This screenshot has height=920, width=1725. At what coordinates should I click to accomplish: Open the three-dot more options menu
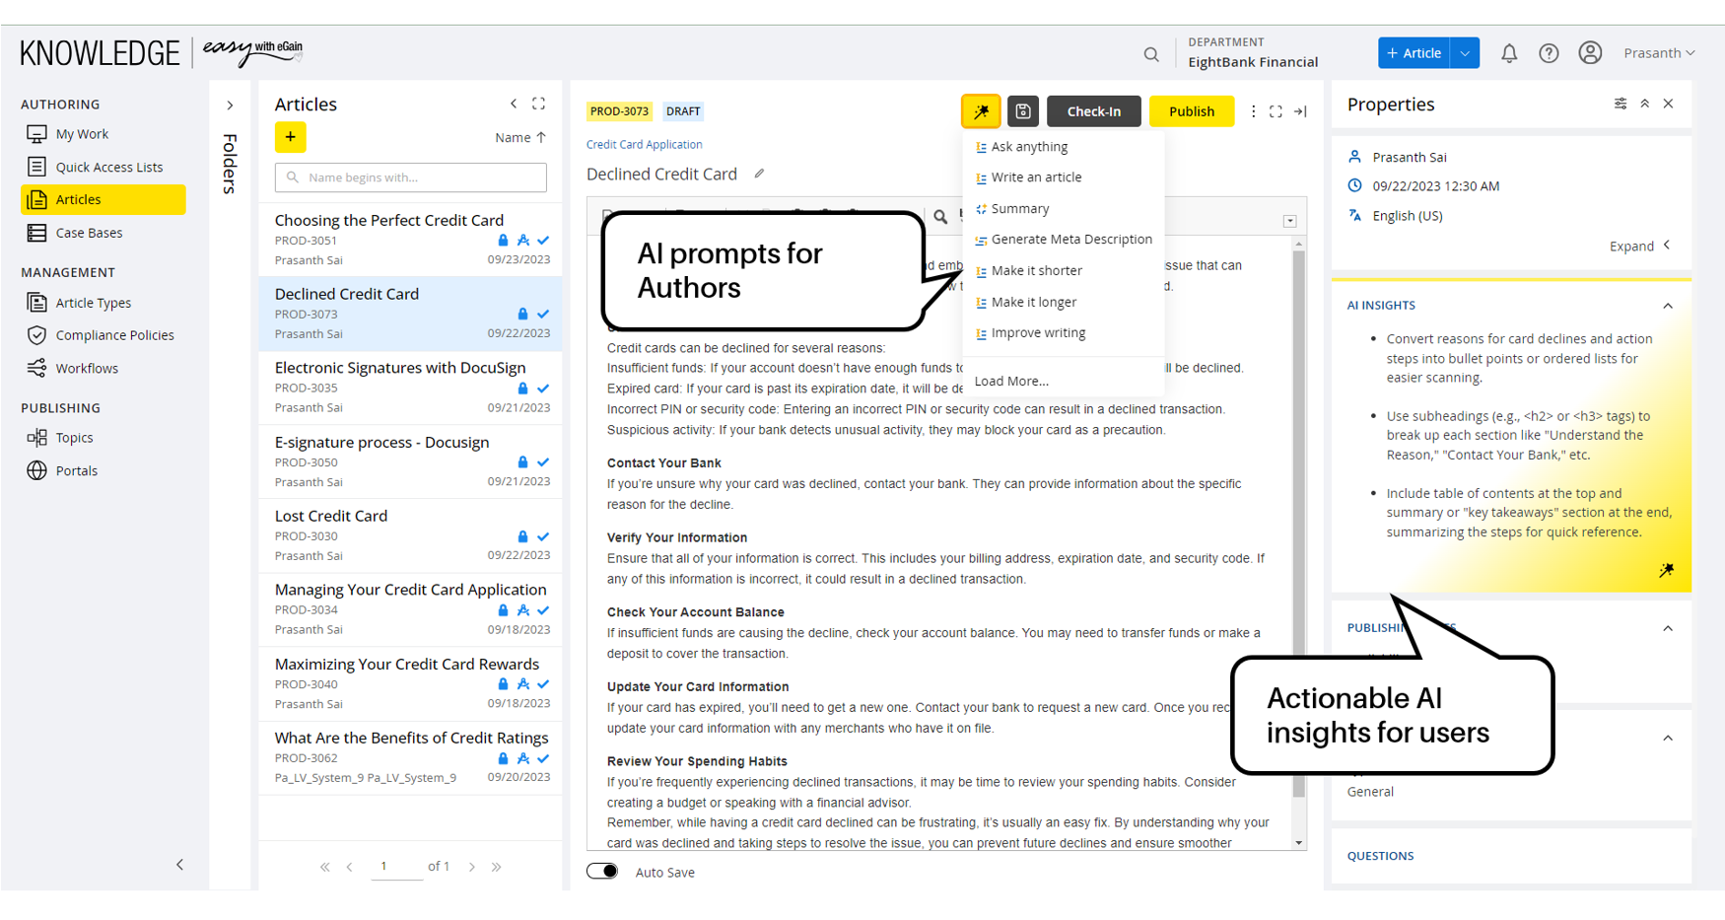[x=1253, y=111]
